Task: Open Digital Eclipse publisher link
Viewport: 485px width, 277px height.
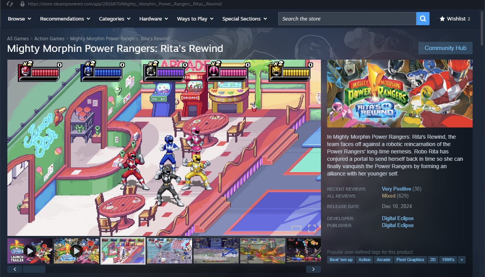Action: [x=398, y=225]
